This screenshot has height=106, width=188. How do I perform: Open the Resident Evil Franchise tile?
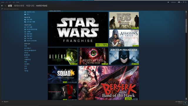coord(93,56)
